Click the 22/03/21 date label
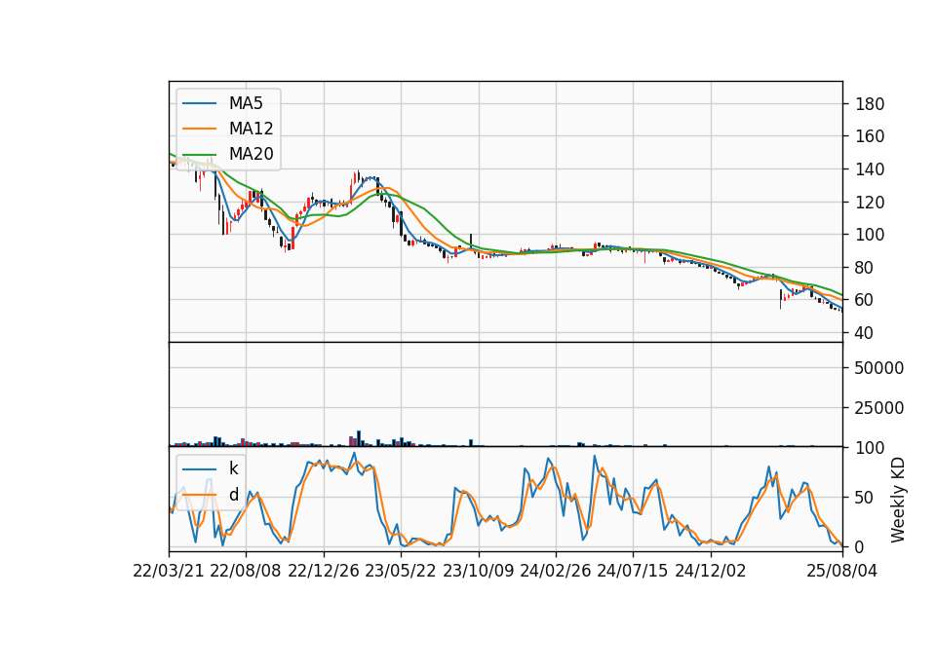 169,571
